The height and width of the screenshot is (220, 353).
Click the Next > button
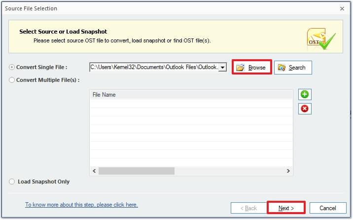pyautogui.click(x=286, y=208)
